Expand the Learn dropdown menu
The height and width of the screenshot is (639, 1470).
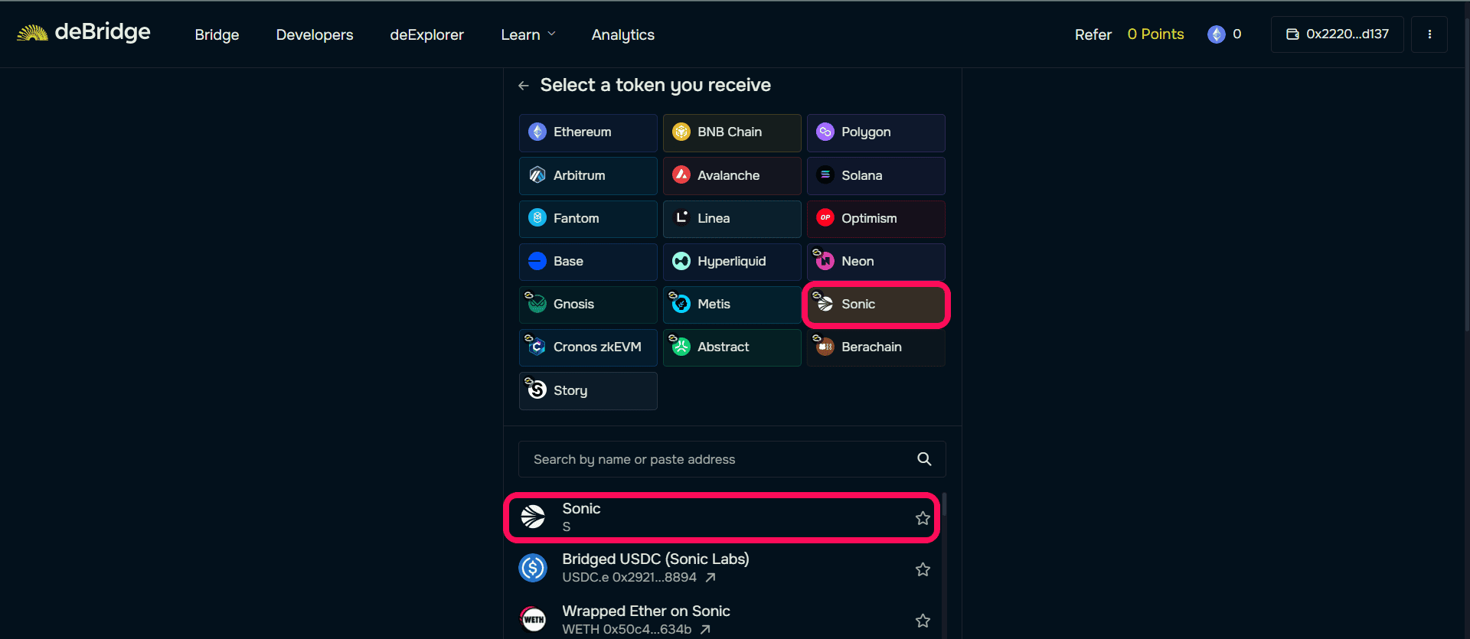coord(528,34)
